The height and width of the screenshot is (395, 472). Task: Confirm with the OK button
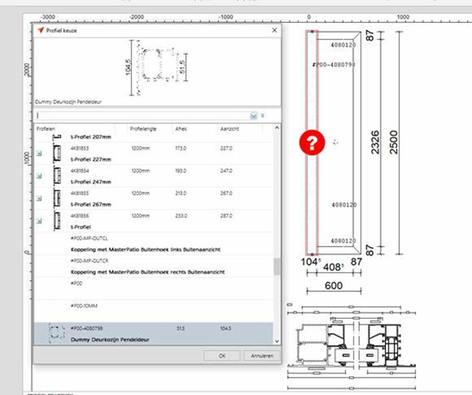click(222, 355)
